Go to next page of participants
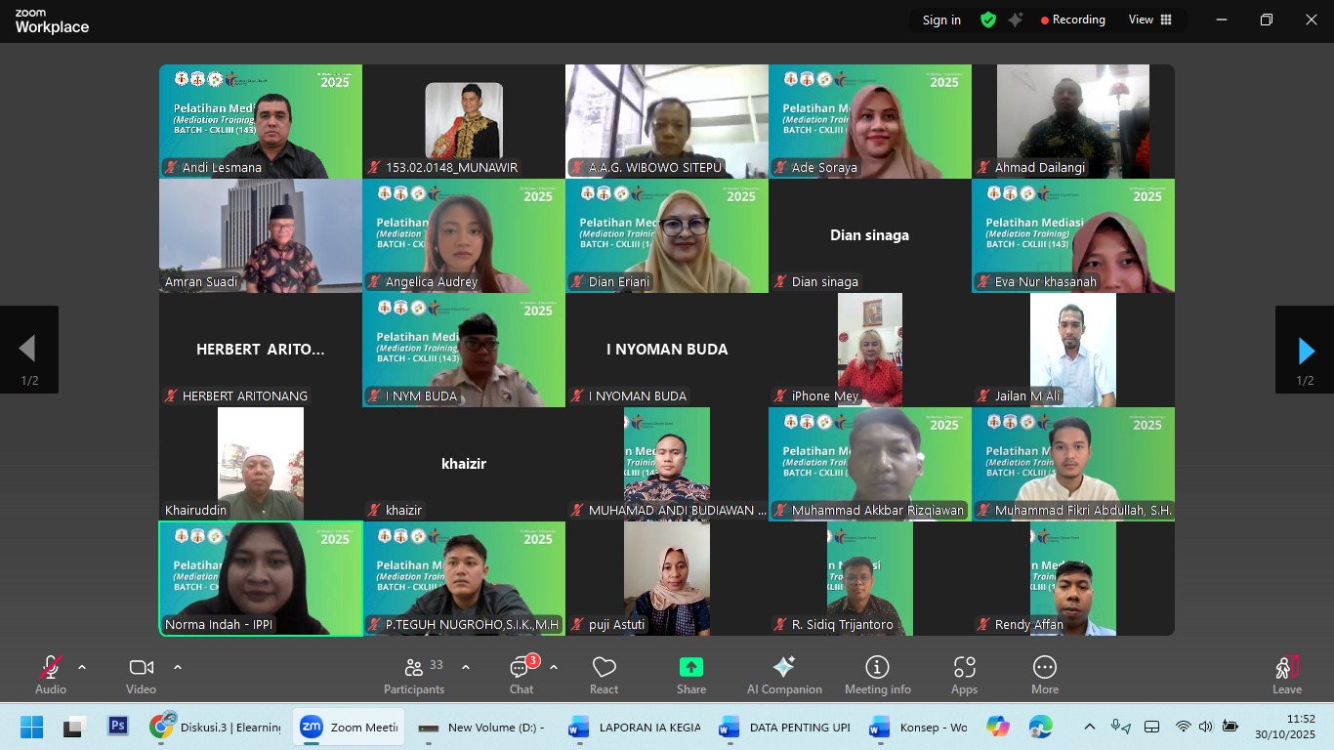The image size is (1334, 750). [x=1305, y=350]
